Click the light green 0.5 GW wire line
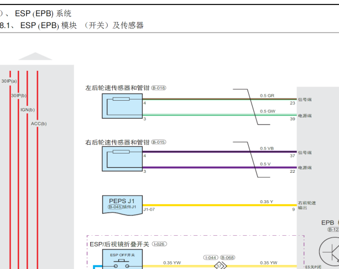 point(219,115)
